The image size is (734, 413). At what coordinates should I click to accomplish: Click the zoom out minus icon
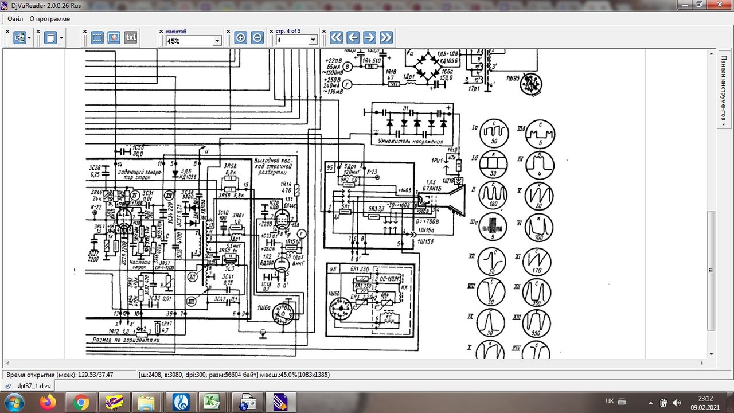point(258,38)
